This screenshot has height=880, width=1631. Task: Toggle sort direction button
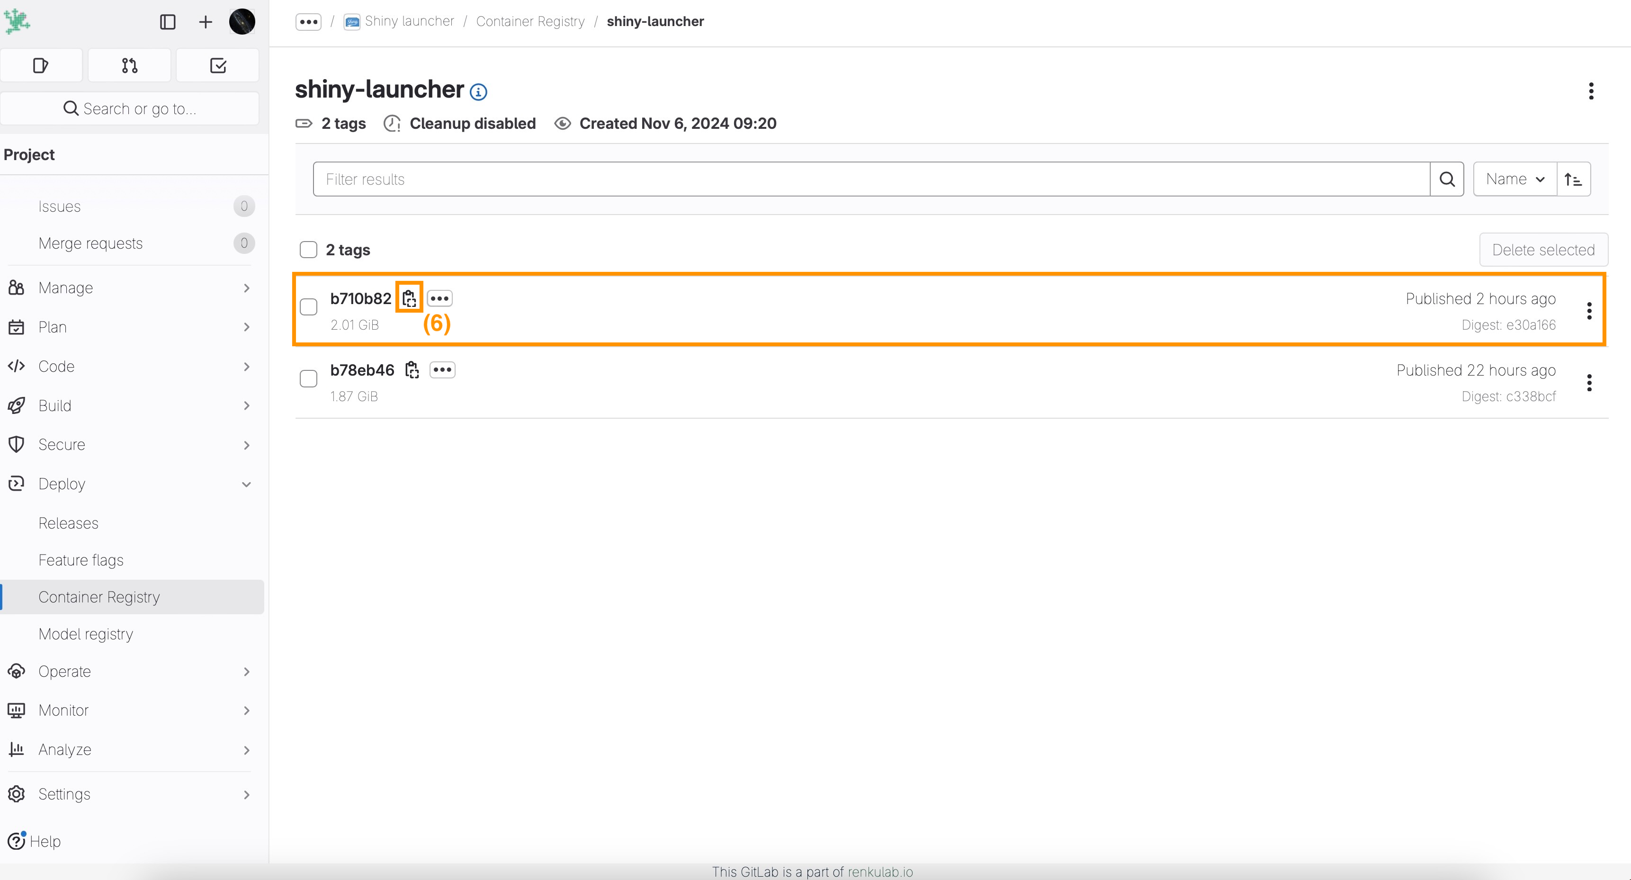coord(1573,179)
